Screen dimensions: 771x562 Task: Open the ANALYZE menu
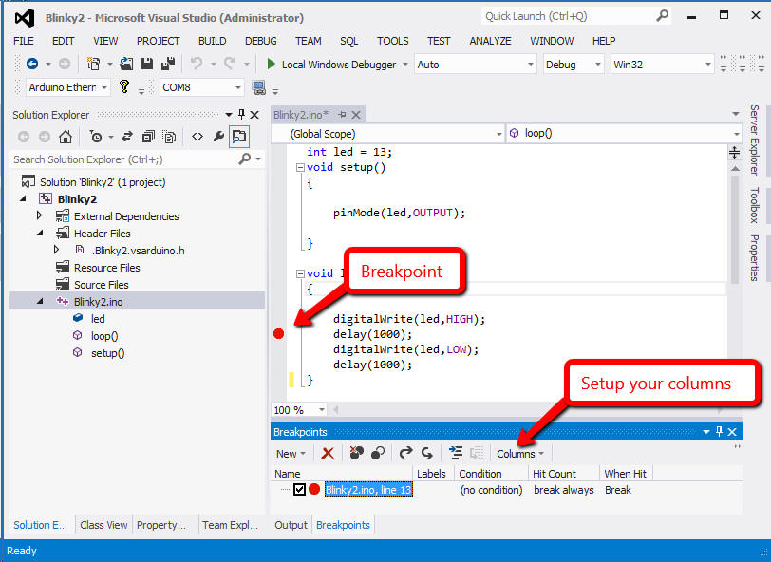[x=490, y=41]
